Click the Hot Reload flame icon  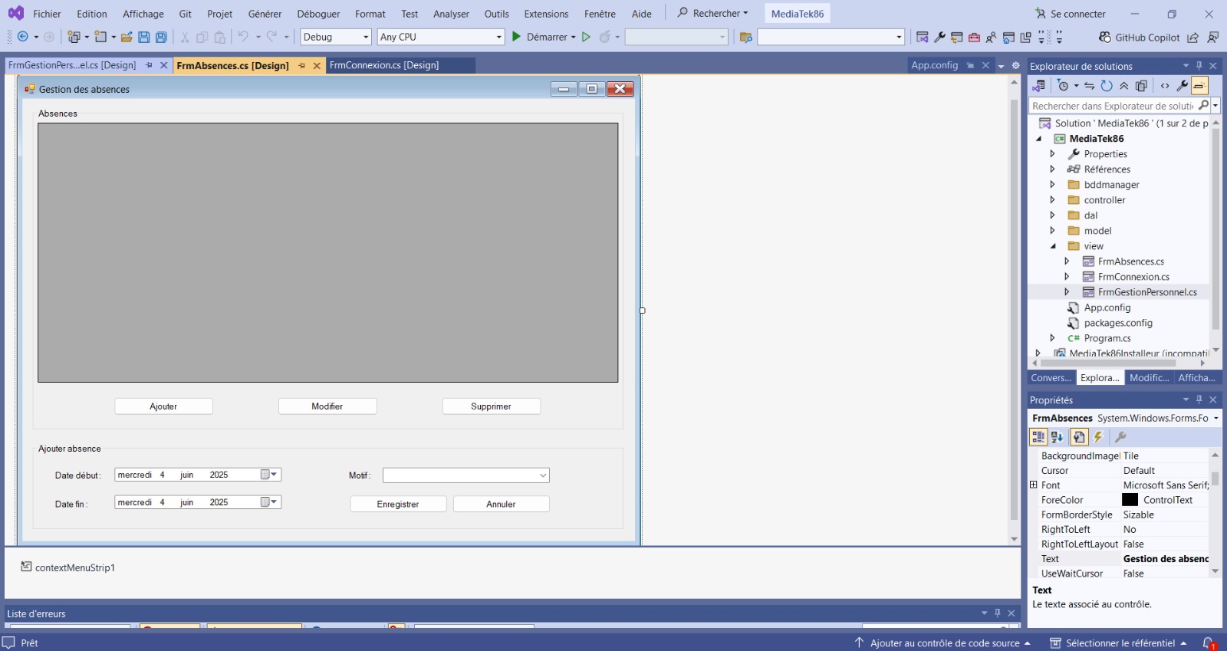[x=605, y=37]
